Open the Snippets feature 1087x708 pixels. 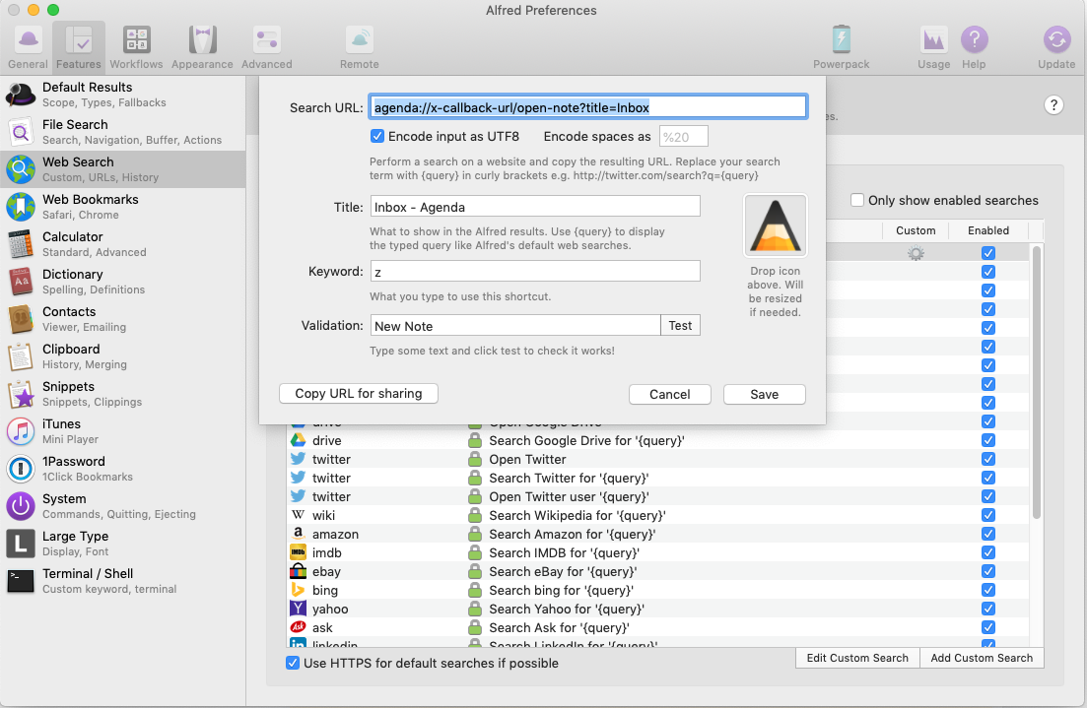[123, 394]
